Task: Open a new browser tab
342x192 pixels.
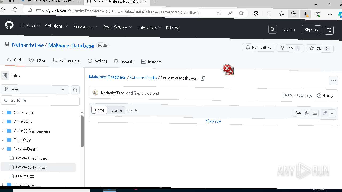Action: click(x=155, y=2)
